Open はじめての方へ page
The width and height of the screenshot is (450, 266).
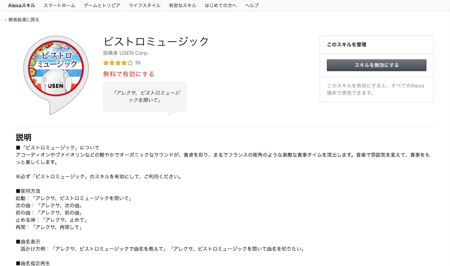(221, 5)
